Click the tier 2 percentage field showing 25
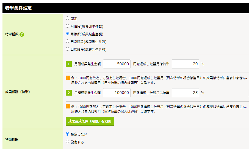 [185, 93]
